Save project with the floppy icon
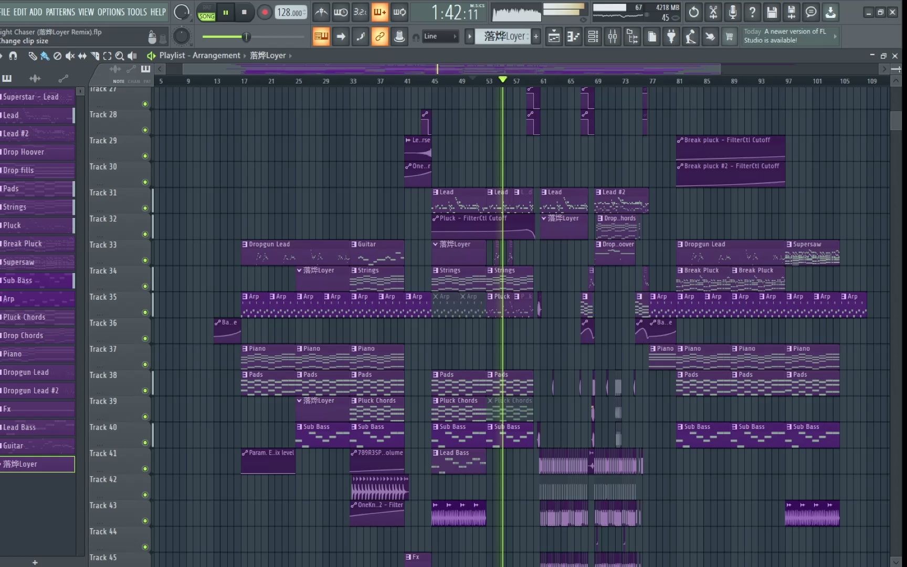The height and width of the screenshot is (567, 907). coord(772,12)
